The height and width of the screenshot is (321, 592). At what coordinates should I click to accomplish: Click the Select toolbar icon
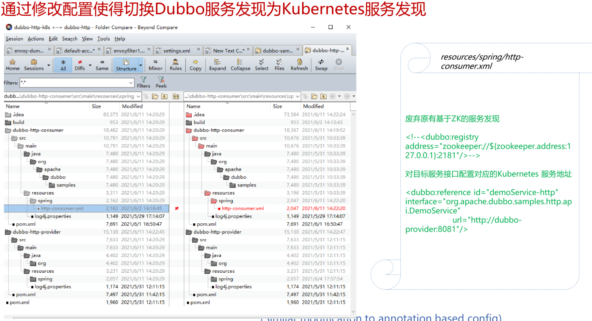coord(262,65)
